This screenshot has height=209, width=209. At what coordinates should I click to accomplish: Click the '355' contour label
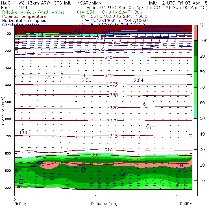click(x=116, y=43)
